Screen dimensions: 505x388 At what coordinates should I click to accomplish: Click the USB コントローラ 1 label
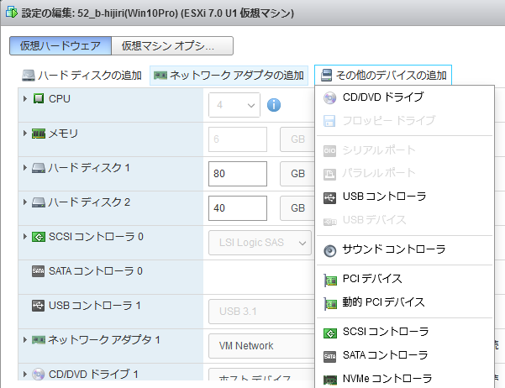(95, 306)
